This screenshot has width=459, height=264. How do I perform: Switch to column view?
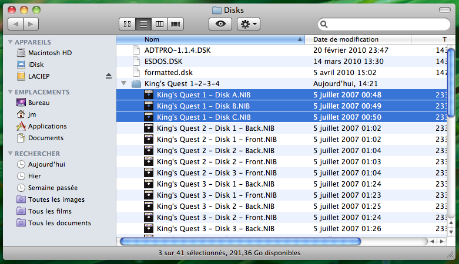click(x=159, y=24)
